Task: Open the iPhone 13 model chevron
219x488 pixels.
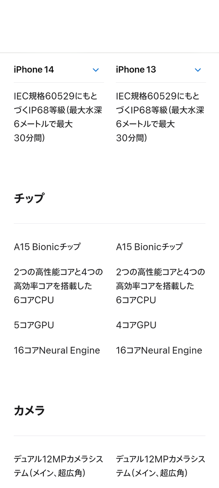Action: (x=198, y=70)
